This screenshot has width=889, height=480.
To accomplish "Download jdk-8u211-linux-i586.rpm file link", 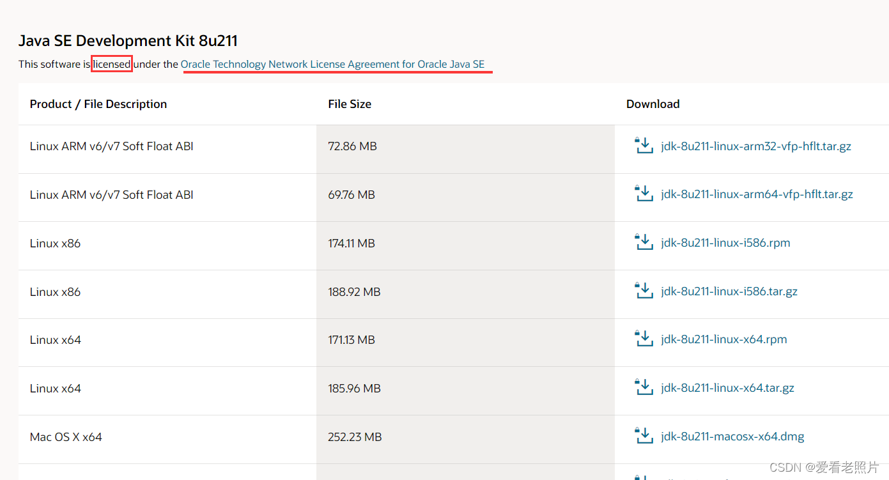I will (725, 243).
